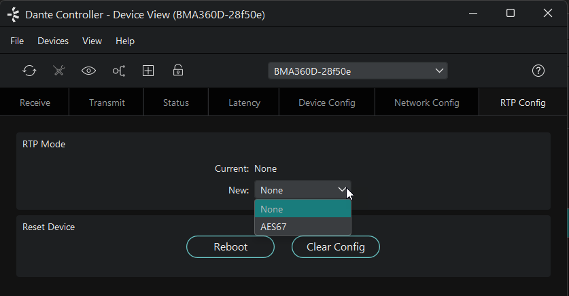Click the 'RTP Mode' section heading
The height and width of the screenshot is (296, 569).
(x=44, y=144)
